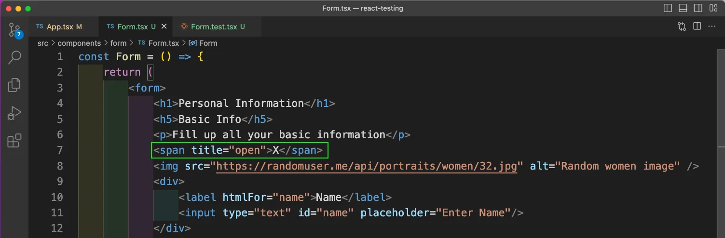Open the Run and Debug view
Image resolution: width=725 pixels, height=238 pixels.
click(14, 113)
